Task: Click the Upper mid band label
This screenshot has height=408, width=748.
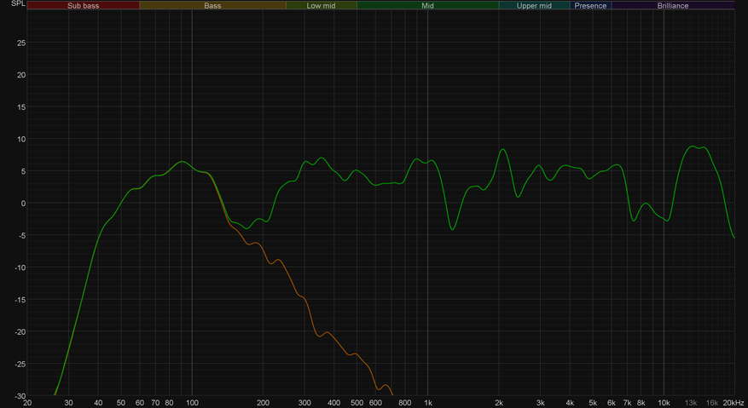Action: coord(534,5)
